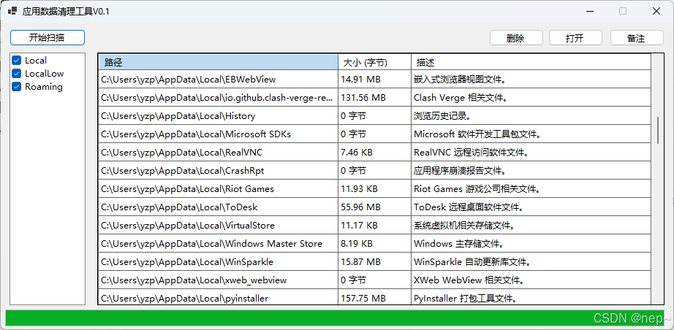This screenshot has width=674, height=330.
Task: Select the xweb_webview path cell
Action: point(219,280)
